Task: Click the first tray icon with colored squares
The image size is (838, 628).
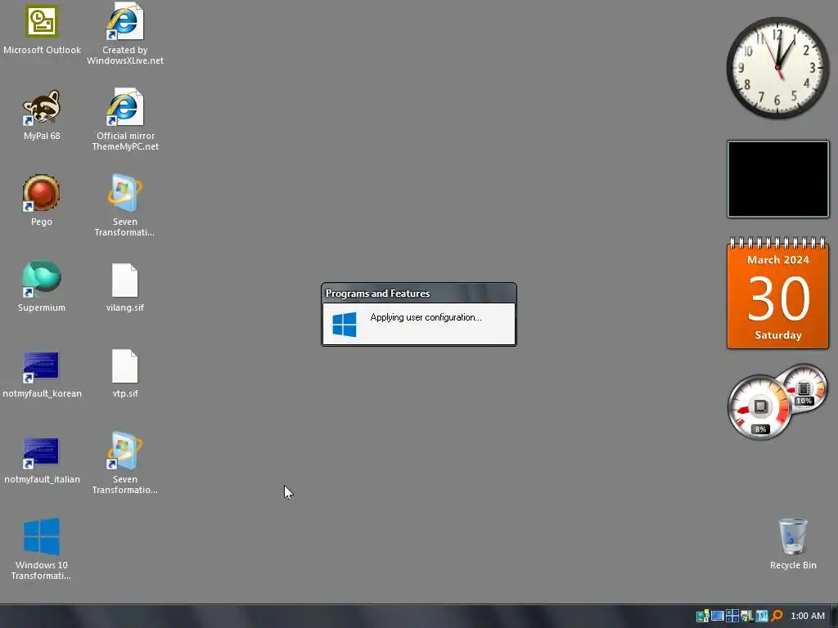Action: (x=703, y=616)
